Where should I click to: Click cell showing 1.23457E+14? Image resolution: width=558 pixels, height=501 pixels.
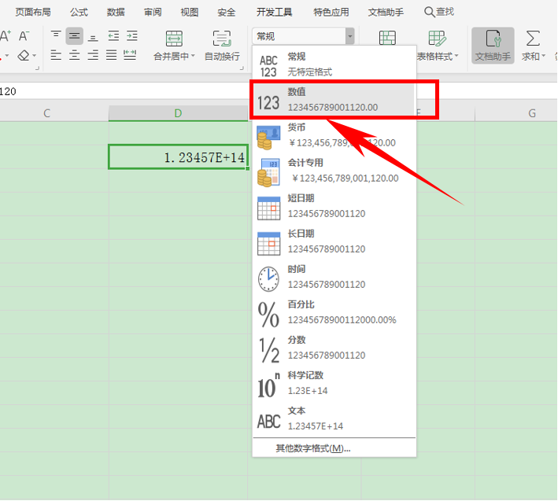coord(178,157)
